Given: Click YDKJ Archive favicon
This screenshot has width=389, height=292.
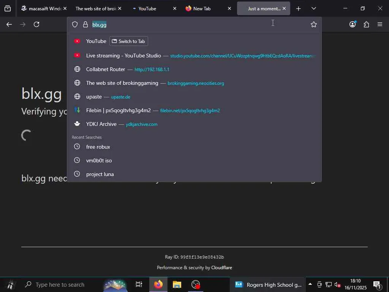Looking at the screenshot, I should (77, 124).
